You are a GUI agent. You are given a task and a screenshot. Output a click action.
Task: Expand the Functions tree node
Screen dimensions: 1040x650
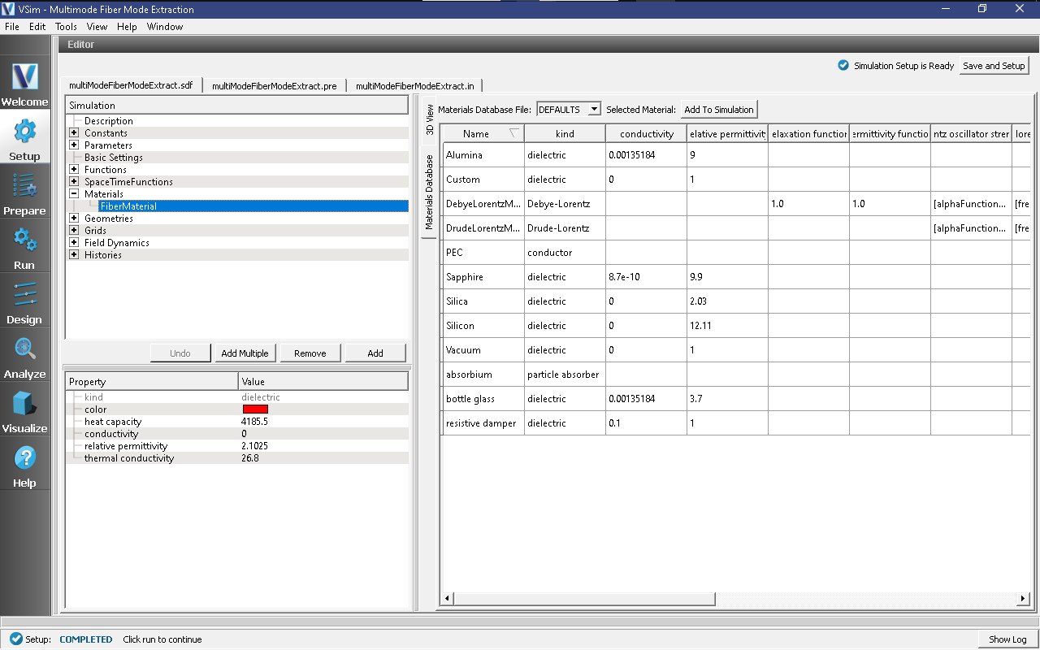(x=74, y=170)
